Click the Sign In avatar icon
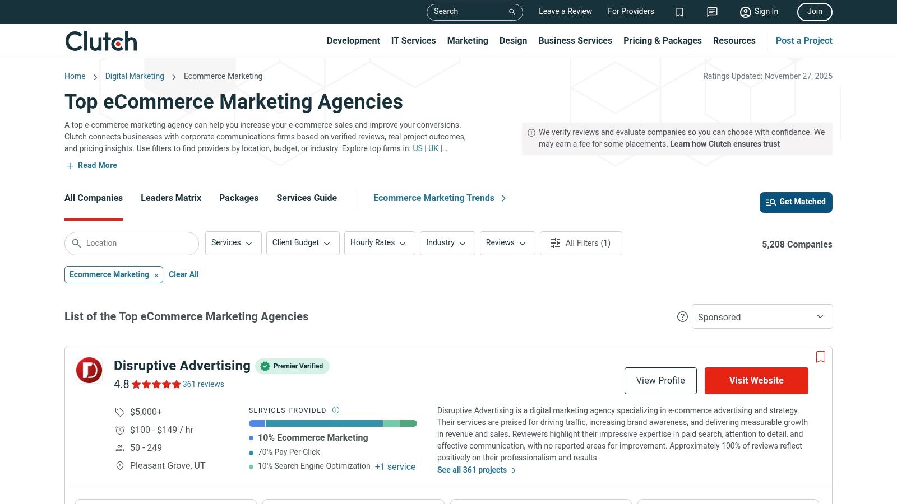Screen dimensions: 897x504 (x=745, y=12)
